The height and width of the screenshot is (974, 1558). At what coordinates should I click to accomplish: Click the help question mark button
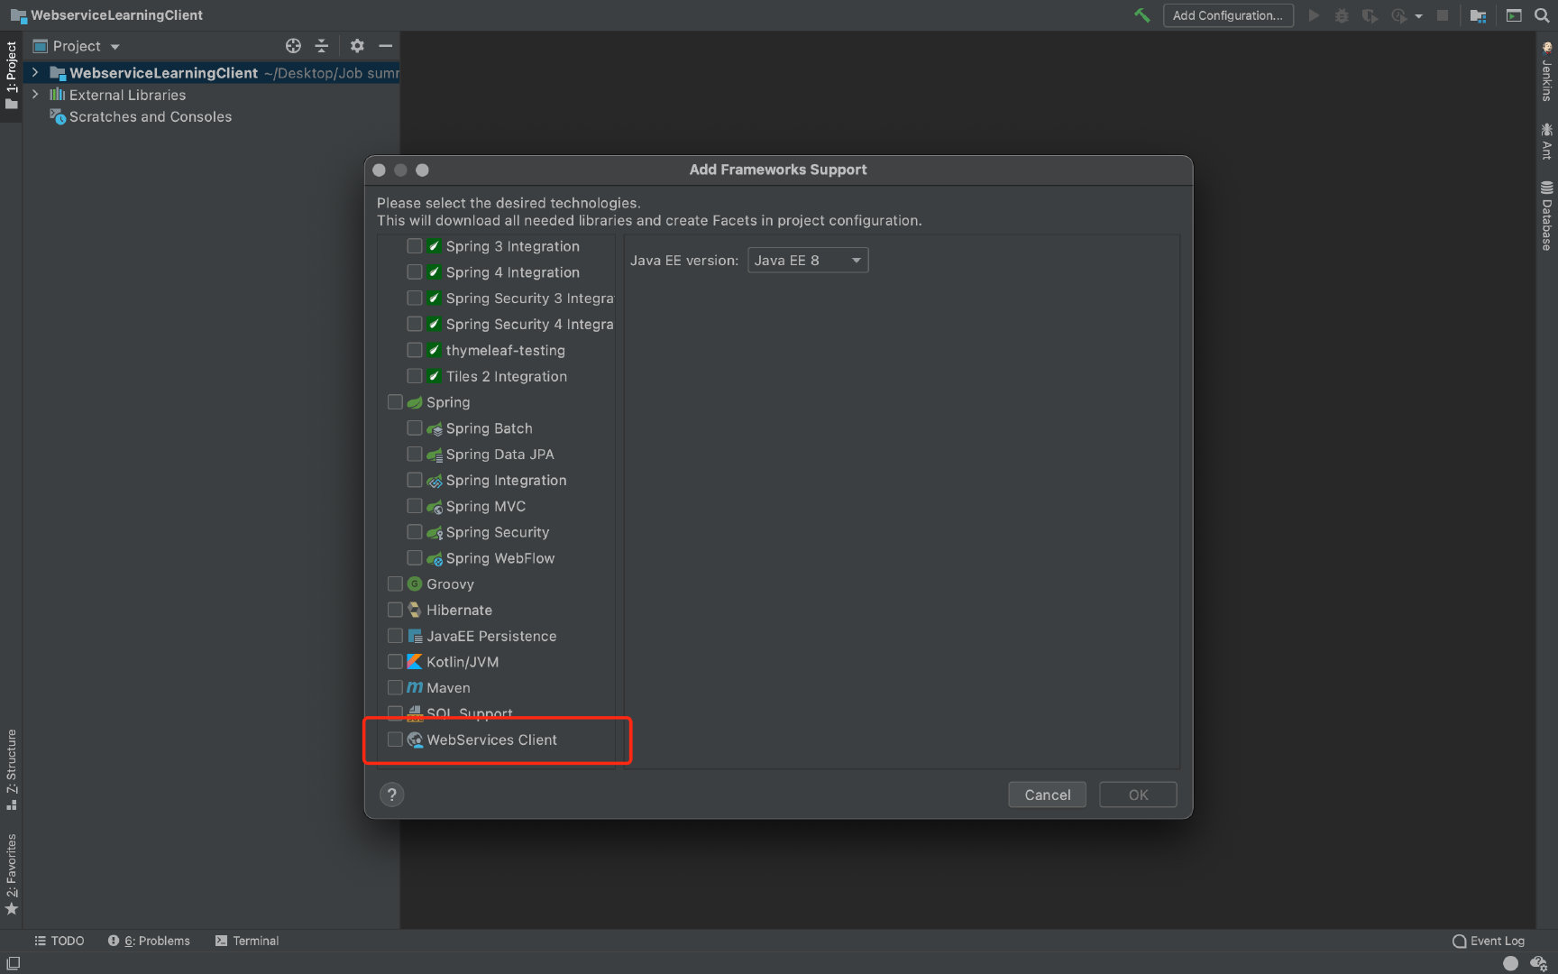coord(391,795)
